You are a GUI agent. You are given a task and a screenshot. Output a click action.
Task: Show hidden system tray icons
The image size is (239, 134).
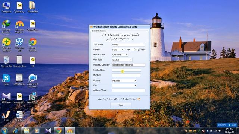point(182,131)
